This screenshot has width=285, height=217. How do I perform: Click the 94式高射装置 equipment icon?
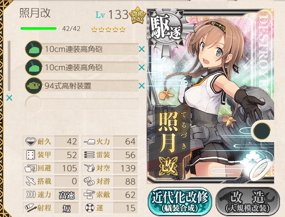coord(34,85)
